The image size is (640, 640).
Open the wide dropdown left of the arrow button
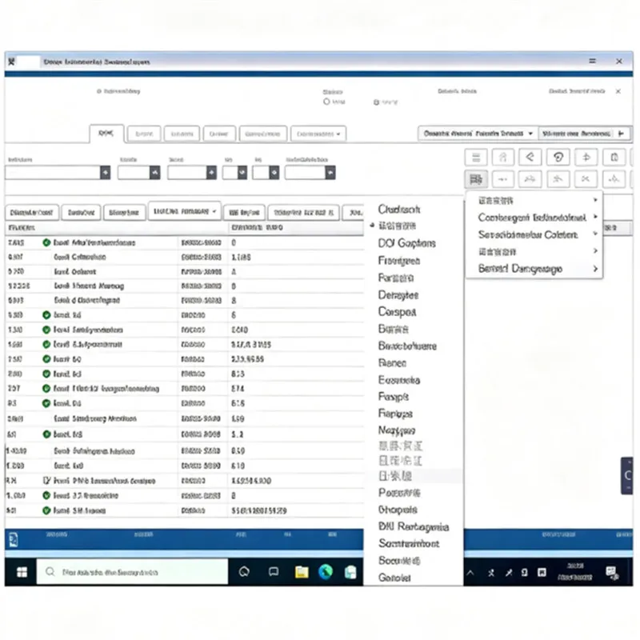coord(478,134)
